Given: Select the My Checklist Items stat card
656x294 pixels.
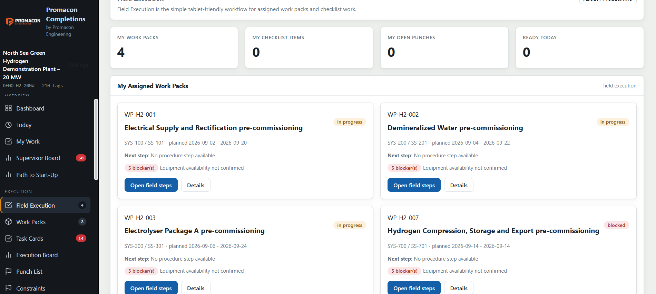Looking at the screenshot, I should tap(309, 48).
